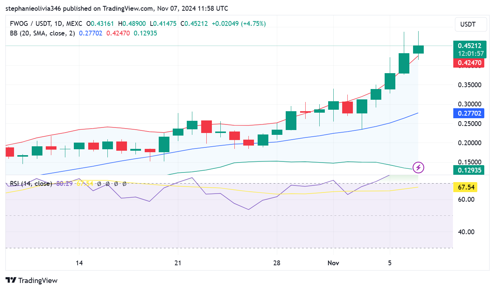Click the 0.20000 price axis label
495x290 pixels.
click(470, 143)
